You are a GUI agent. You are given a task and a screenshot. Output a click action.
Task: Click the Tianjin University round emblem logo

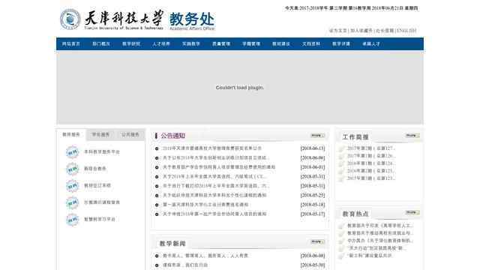coord(70,19)
